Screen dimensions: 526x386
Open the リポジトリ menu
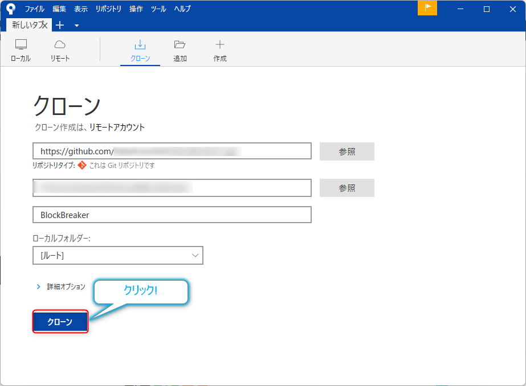108,9
